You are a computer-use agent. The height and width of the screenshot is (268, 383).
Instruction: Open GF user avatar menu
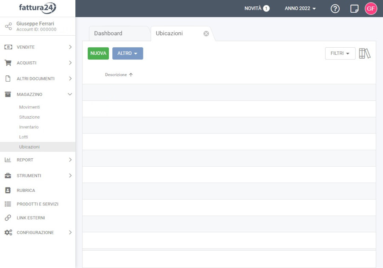coord(371,9)
